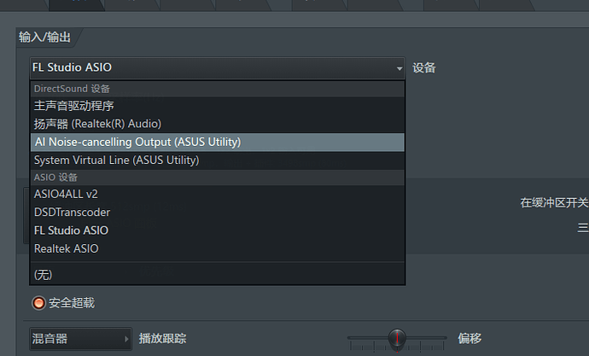Select 扬声器 (Realtek(R) Audio) device
The height and width of the screenshot is (356, 589).
[x=97, y=124]
